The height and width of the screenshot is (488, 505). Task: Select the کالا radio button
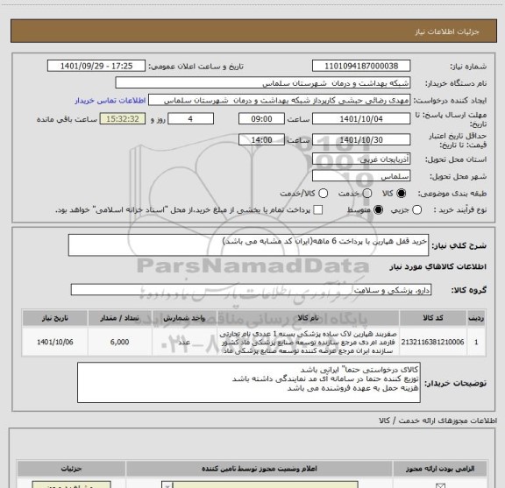[402, 194]
